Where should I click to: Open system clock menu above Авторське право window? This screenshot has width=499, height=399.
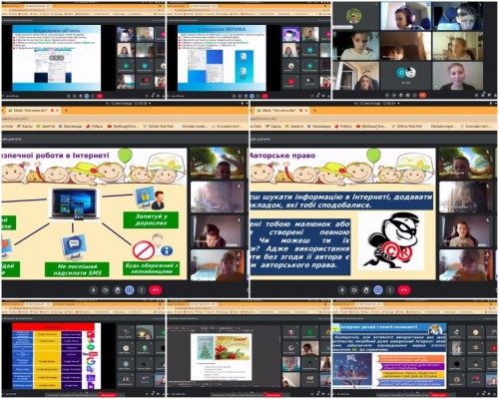[x=375, y=104]
